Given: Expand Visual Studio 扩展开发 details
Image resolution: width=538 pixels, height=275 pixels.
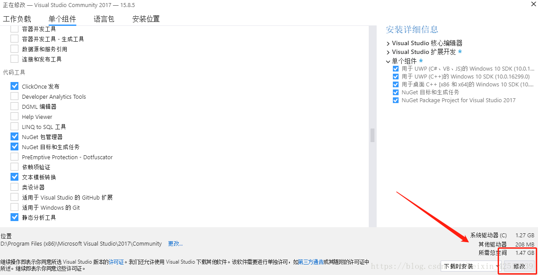Looking at the screenshot, I should [388, 52].
